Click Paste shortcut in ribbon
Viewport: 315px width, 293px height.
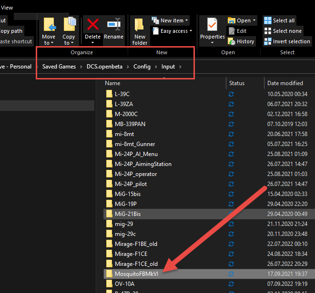click(x=16, y=41)
